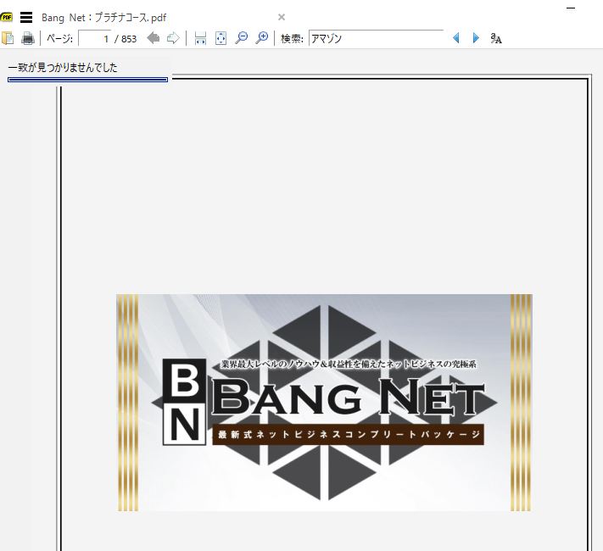Select the Bang Net：プラチナコース.pdf tab

[x=103, y=18]
